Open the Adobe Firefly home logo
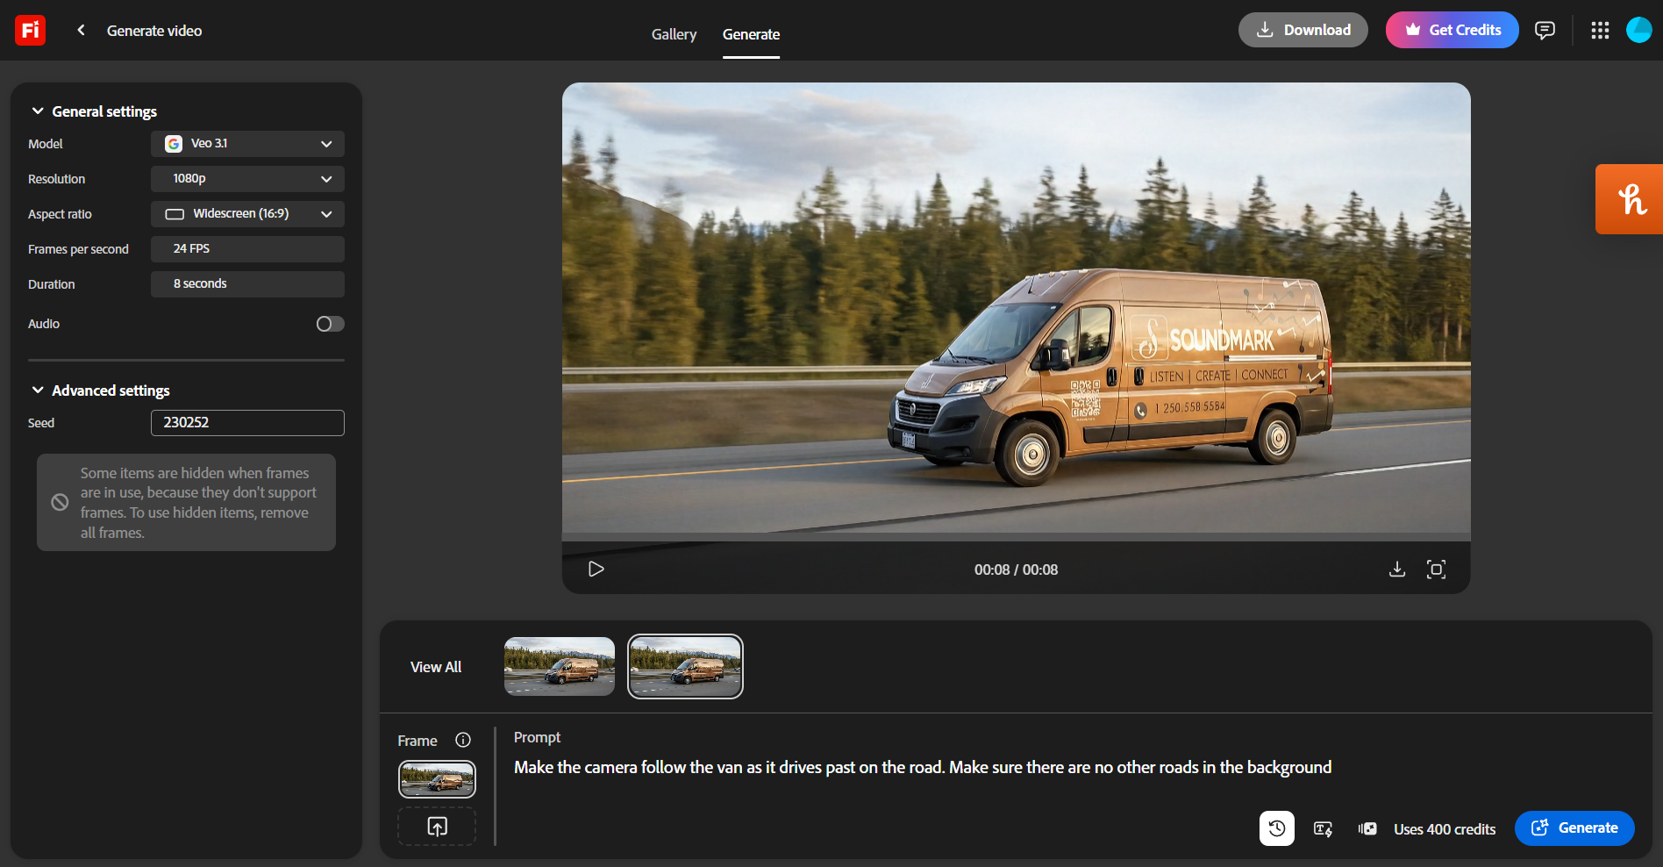This screenshot has height=867, width=1663. click(x=30, y=30)
